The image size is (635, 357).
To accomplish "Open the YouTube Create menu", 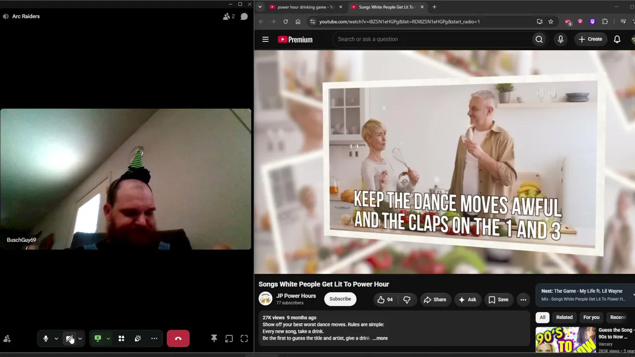I will [590, 39].
